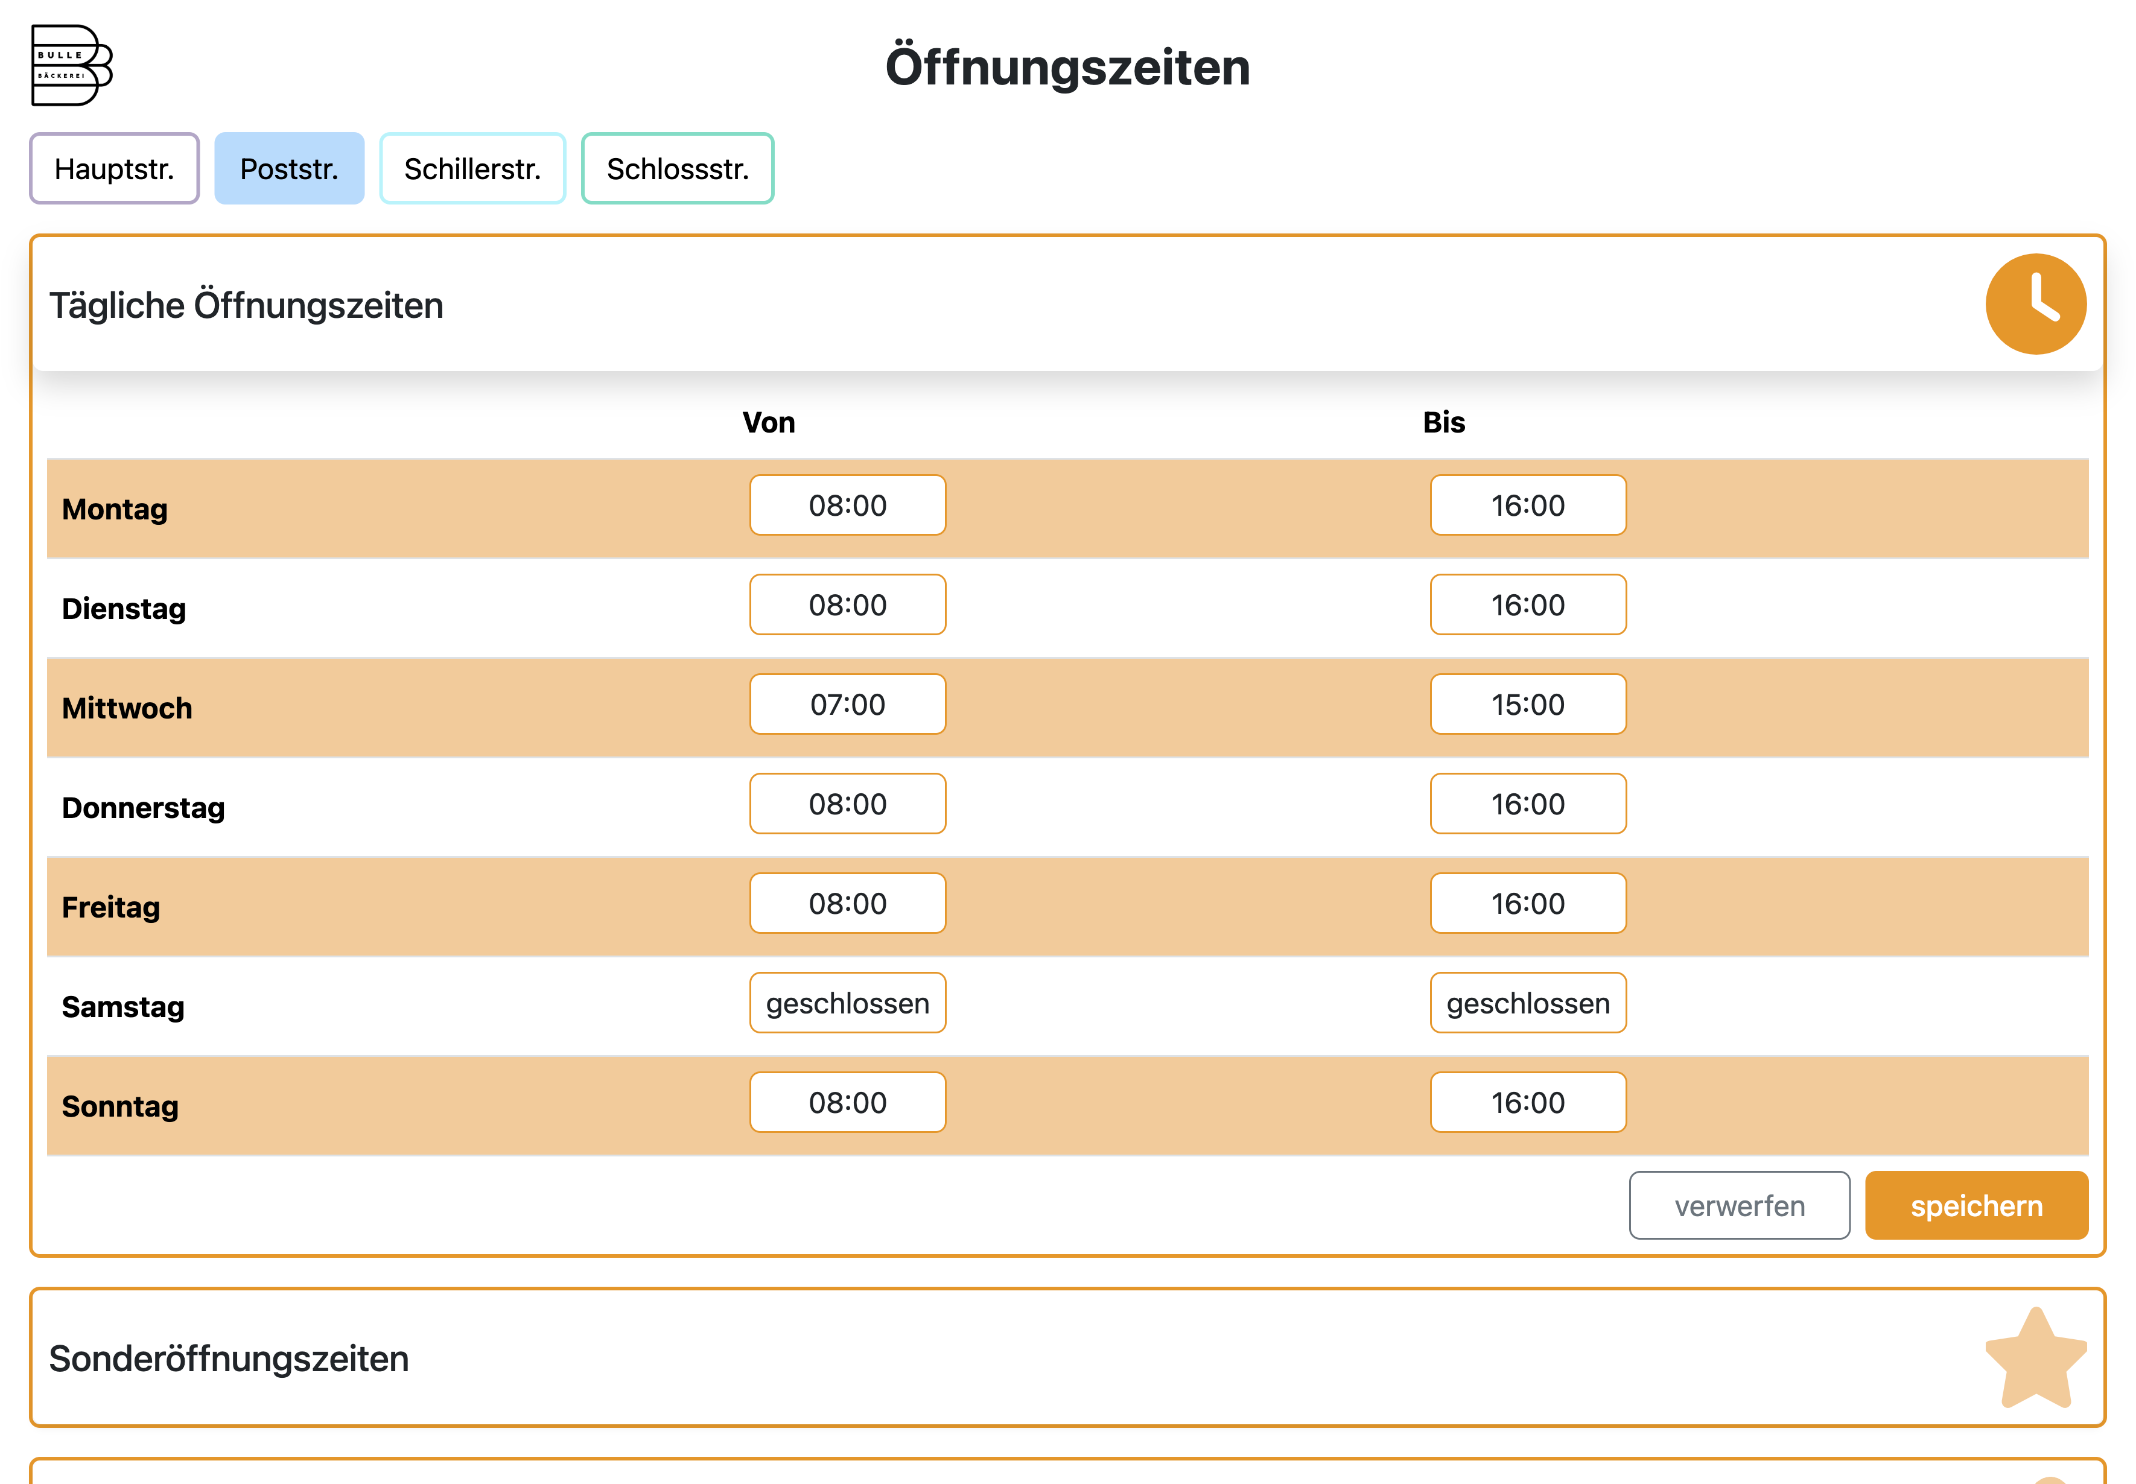Click the Mittwoch row label
This screenshot has width=2136, height=1484.
[127, 708]
